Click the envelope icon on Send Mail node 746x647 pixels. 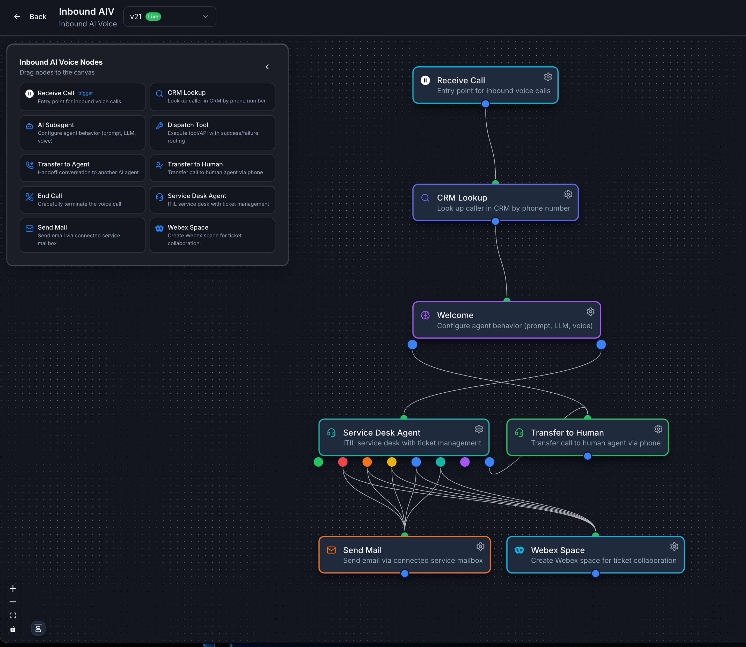click(x=332, y=550)
